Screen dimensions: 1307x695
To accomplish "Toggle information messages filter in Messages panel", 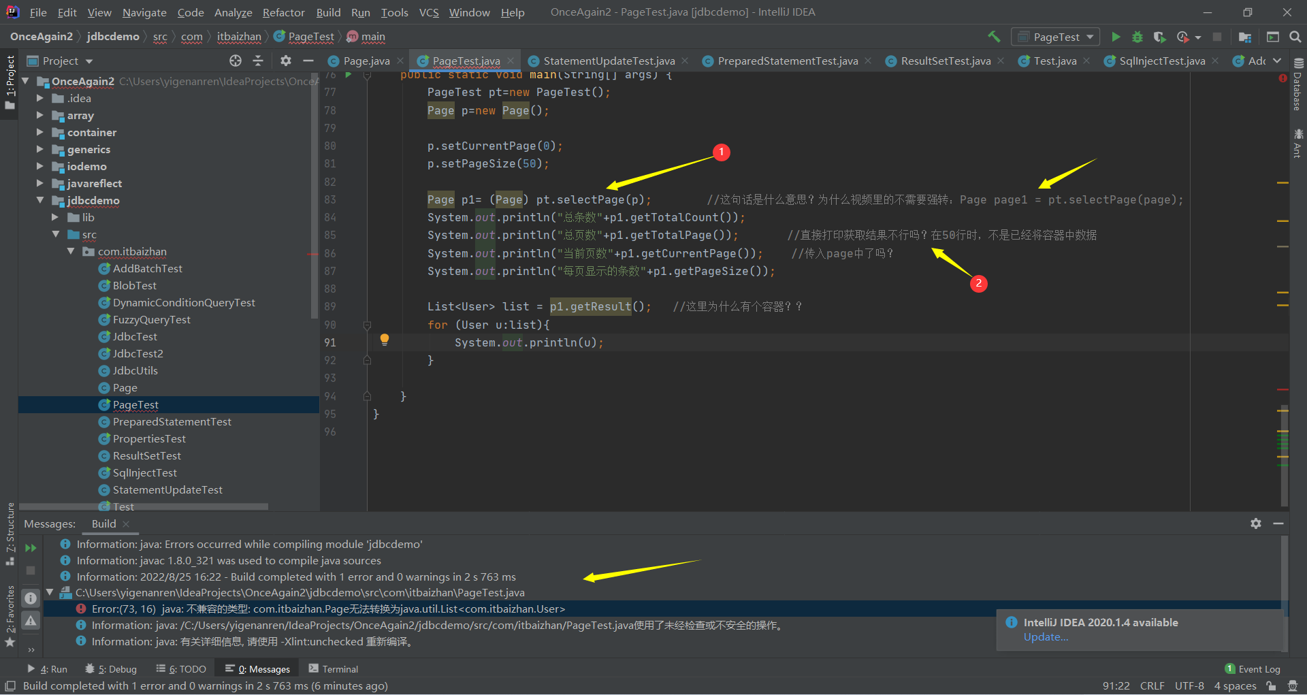I will [31, 598].
